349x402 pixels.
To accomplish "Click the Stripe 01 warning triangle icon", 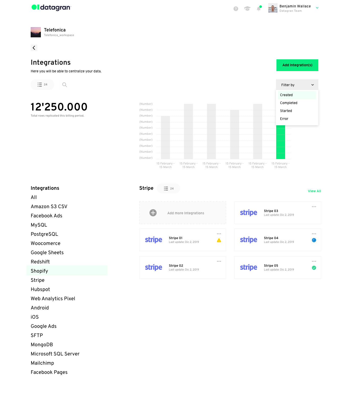I will [219, 240].
